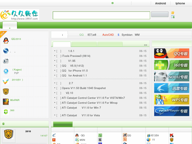Click the colorful bird icon beside 2010(51)
Screen dimensions: 192x144
[x=6, y=81]
